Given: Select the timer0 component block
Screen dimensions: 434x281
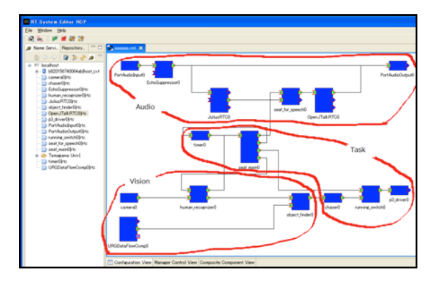Looking at the screenshot, I should [x=200, y=135].
